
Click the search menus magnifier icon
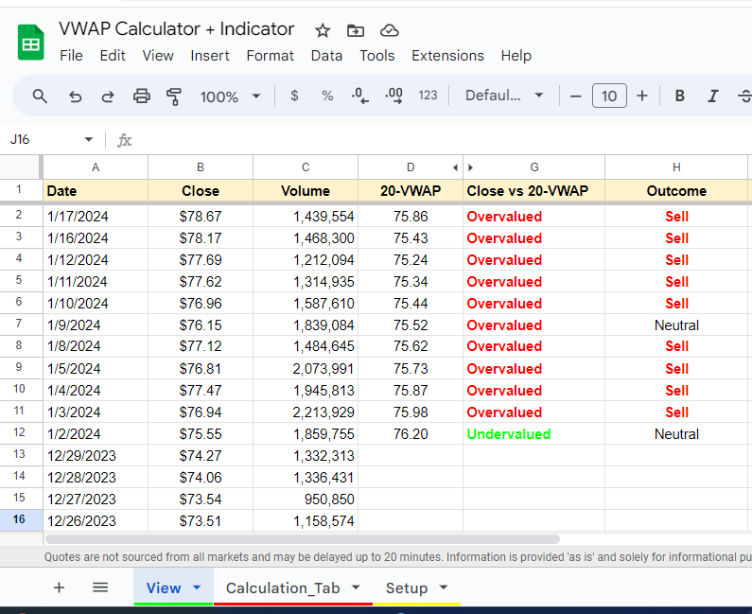40,96
